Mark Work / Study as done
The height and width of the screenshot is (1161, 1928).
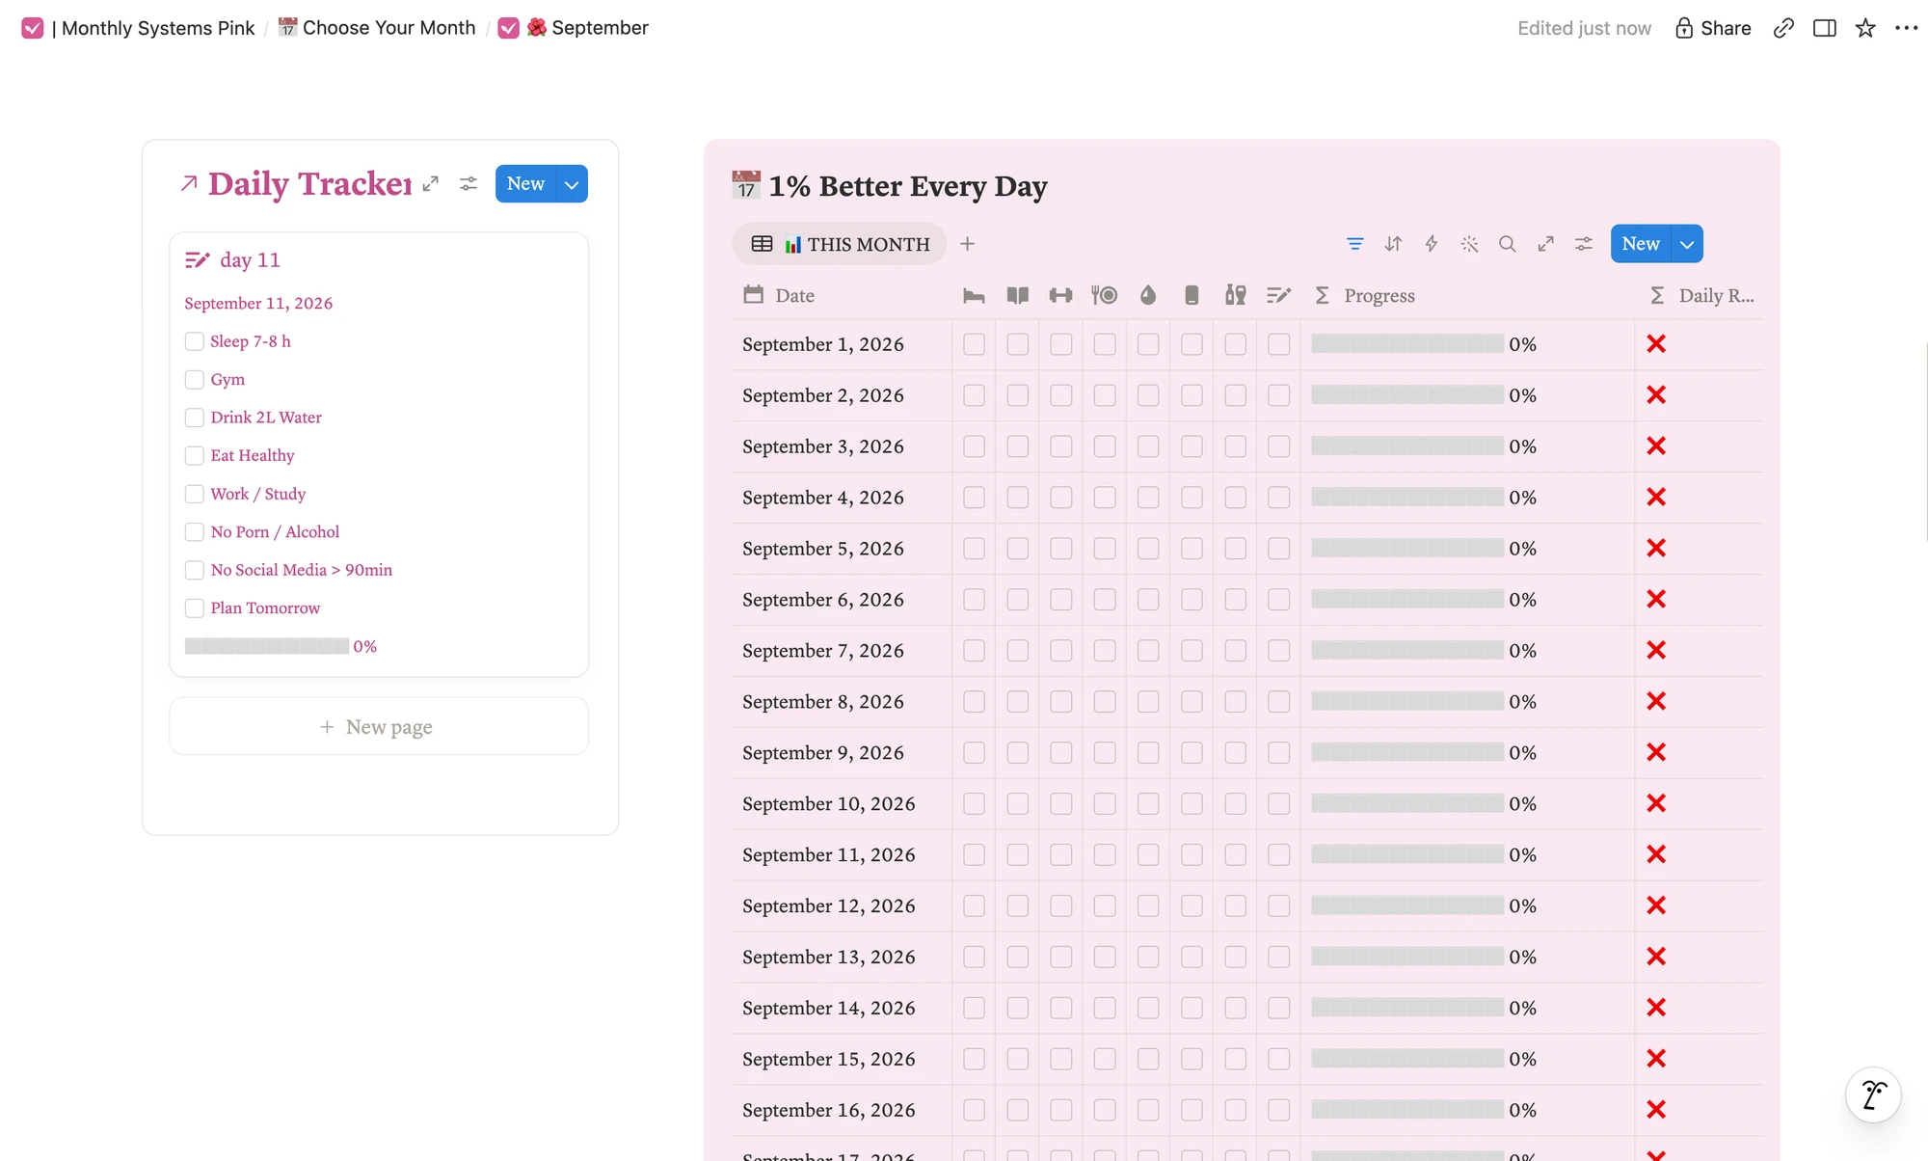click(194, 494)
